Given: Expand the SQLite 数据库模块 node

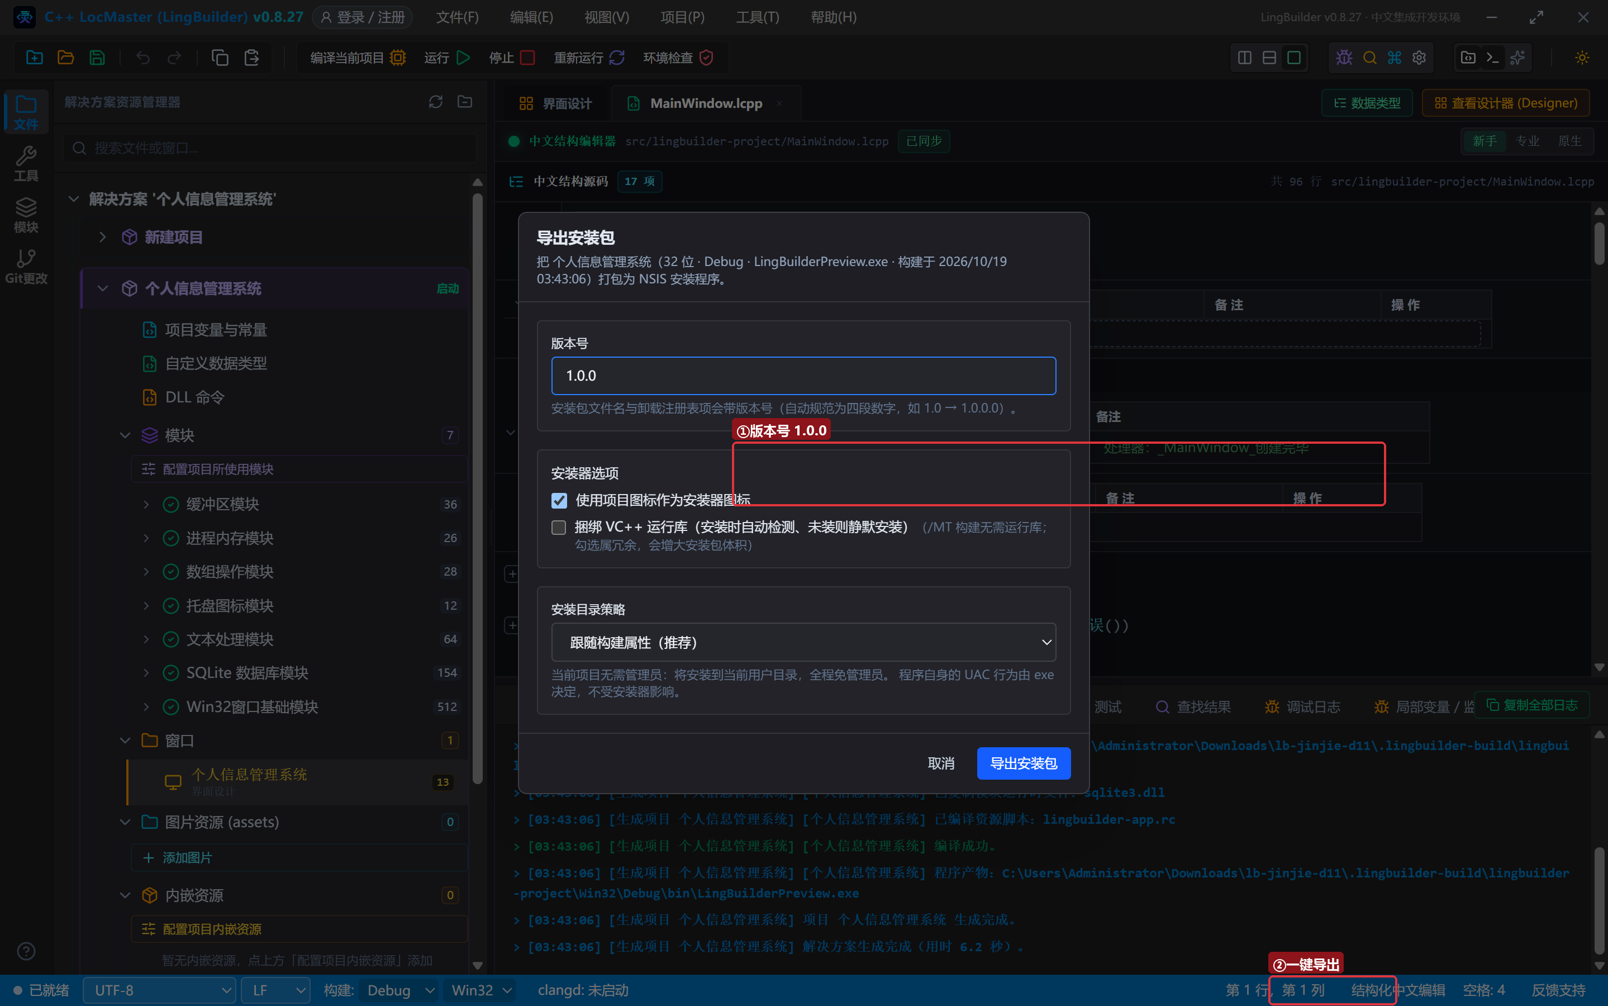Looking at the screenshot, I should [146, 673].
